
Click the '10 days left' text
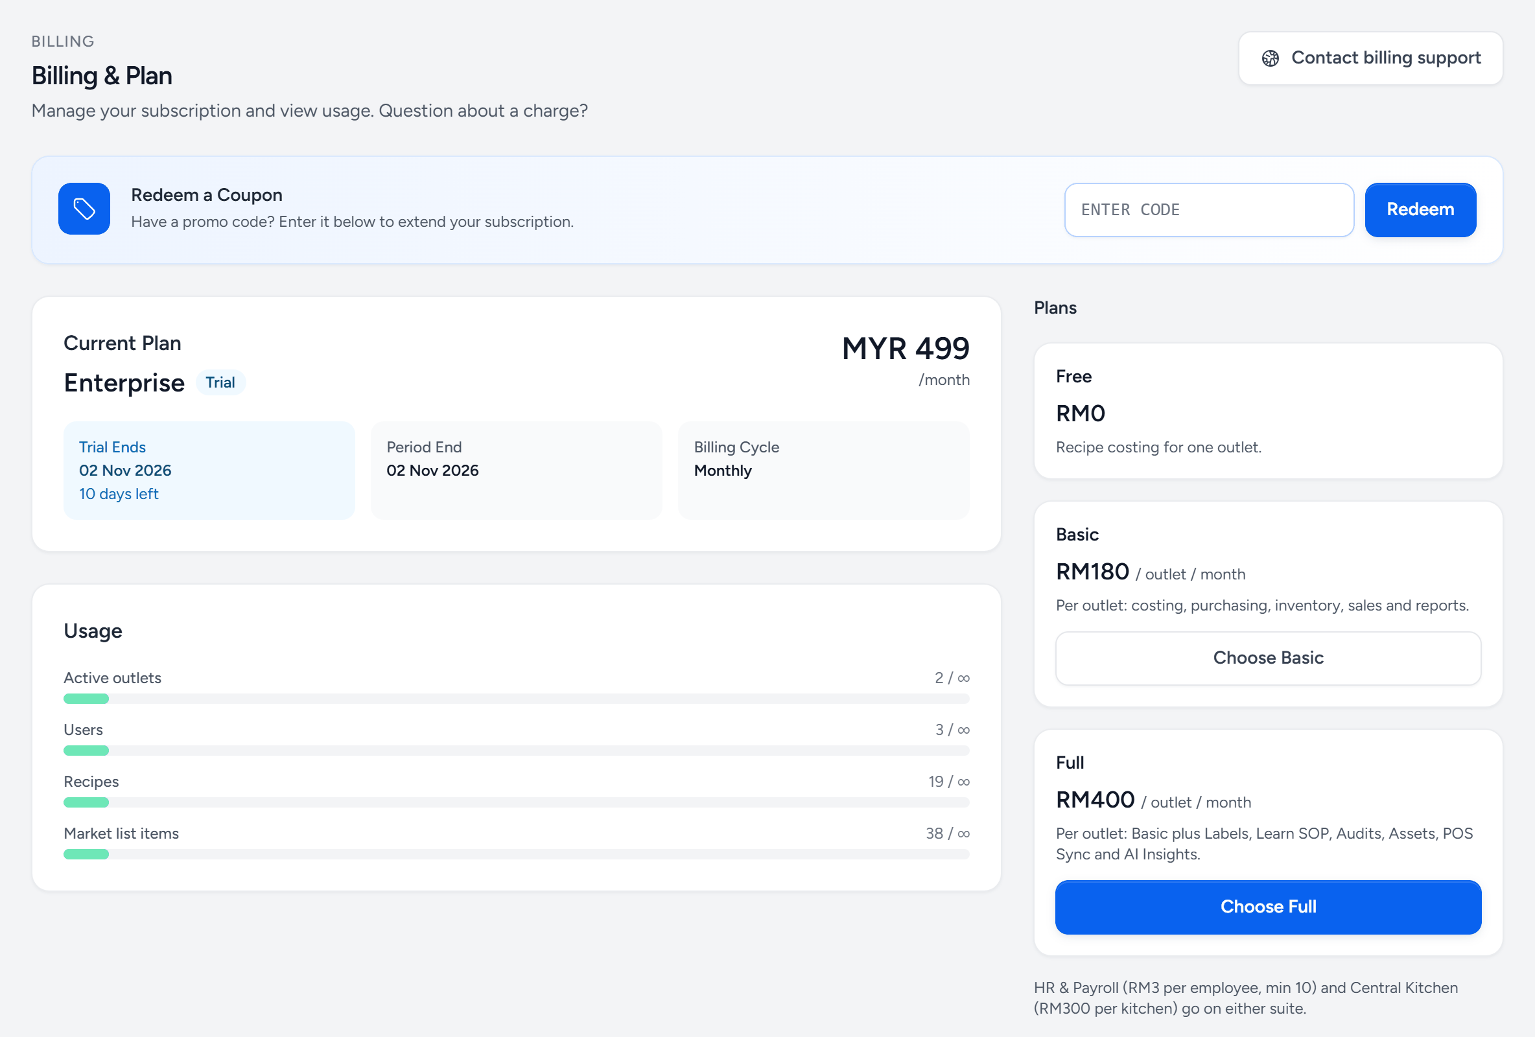[x=119, y=494]
